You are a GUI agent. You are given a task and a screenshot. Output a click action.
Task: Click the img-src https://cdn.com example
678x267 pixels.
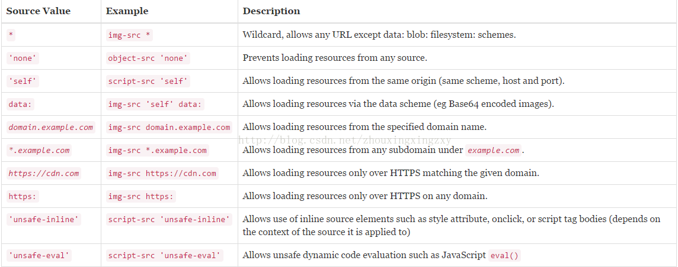pyautogui.click(x=162, y=173)
